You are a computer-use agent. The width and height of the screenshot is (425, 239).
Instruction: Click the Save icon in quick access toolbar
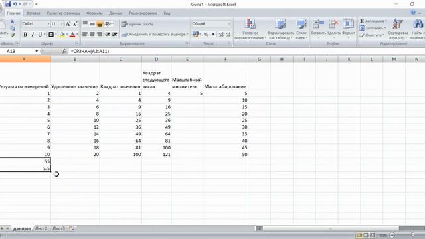[8, 4]
